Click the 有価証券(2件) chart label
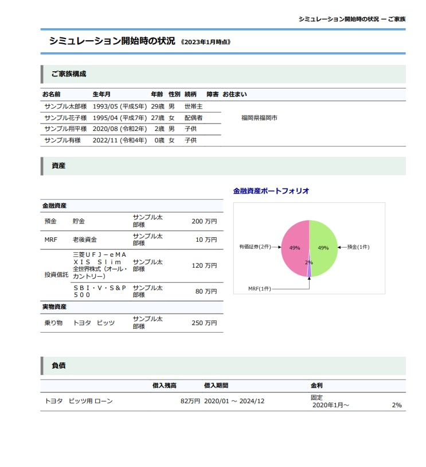The height and width of the screenshot is (467, 426). coord(255,247)
